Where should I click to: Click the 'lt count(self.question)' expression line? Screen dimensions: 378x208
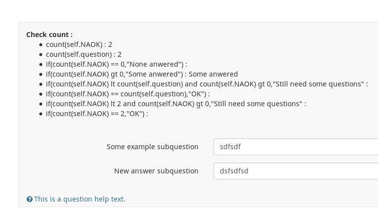pyautogui.click(x=207, y=84)
